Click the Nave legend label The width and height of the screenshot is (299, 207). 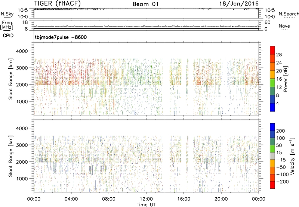284,26
